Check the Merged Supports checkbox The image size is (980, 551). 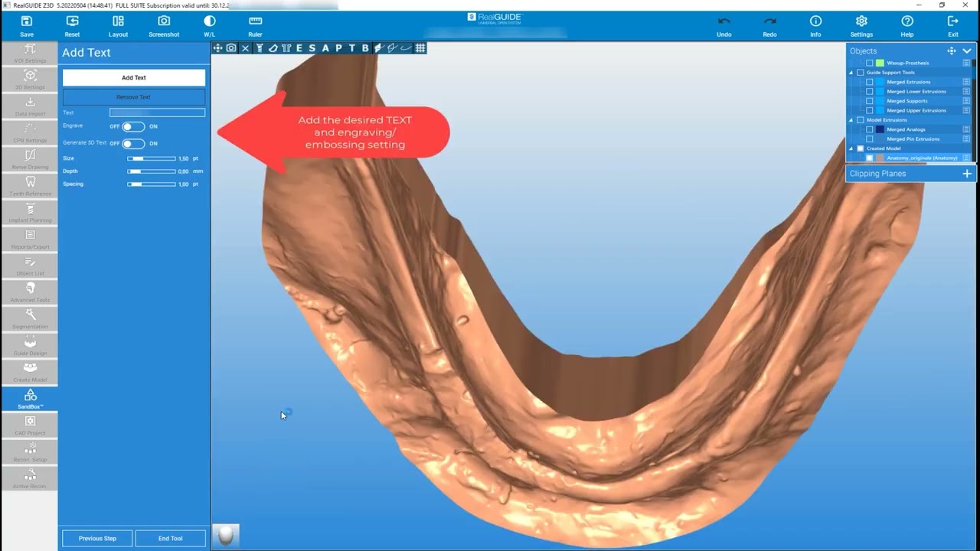pos(870,101)
